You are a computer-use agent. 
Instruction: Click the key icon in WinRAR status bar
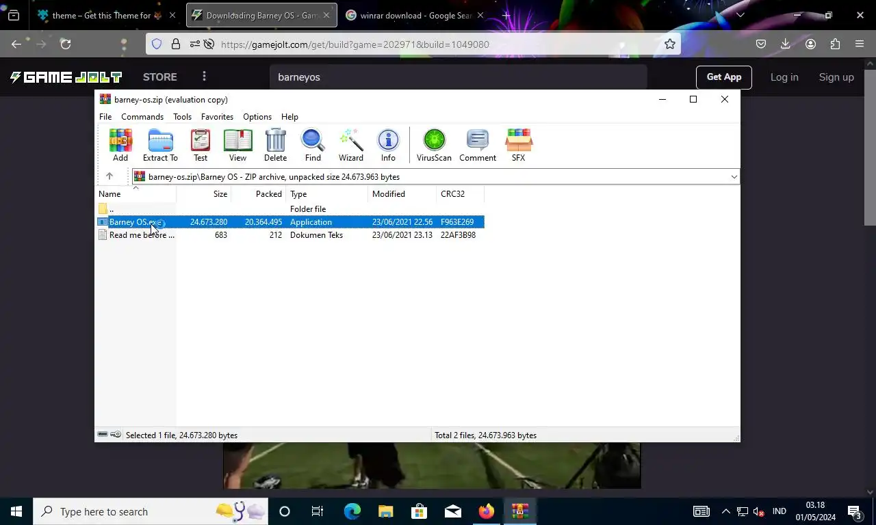tap(116, 435)
